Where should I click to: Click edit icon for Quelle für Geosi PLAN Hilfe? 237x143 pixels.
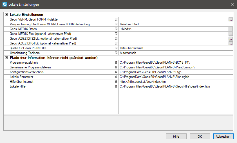coord(116,48)
